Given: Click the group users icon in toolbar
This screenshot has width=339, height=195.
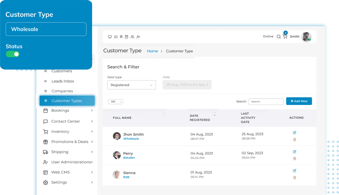Looking at the screenshot, I should click(x=132, y=37).
